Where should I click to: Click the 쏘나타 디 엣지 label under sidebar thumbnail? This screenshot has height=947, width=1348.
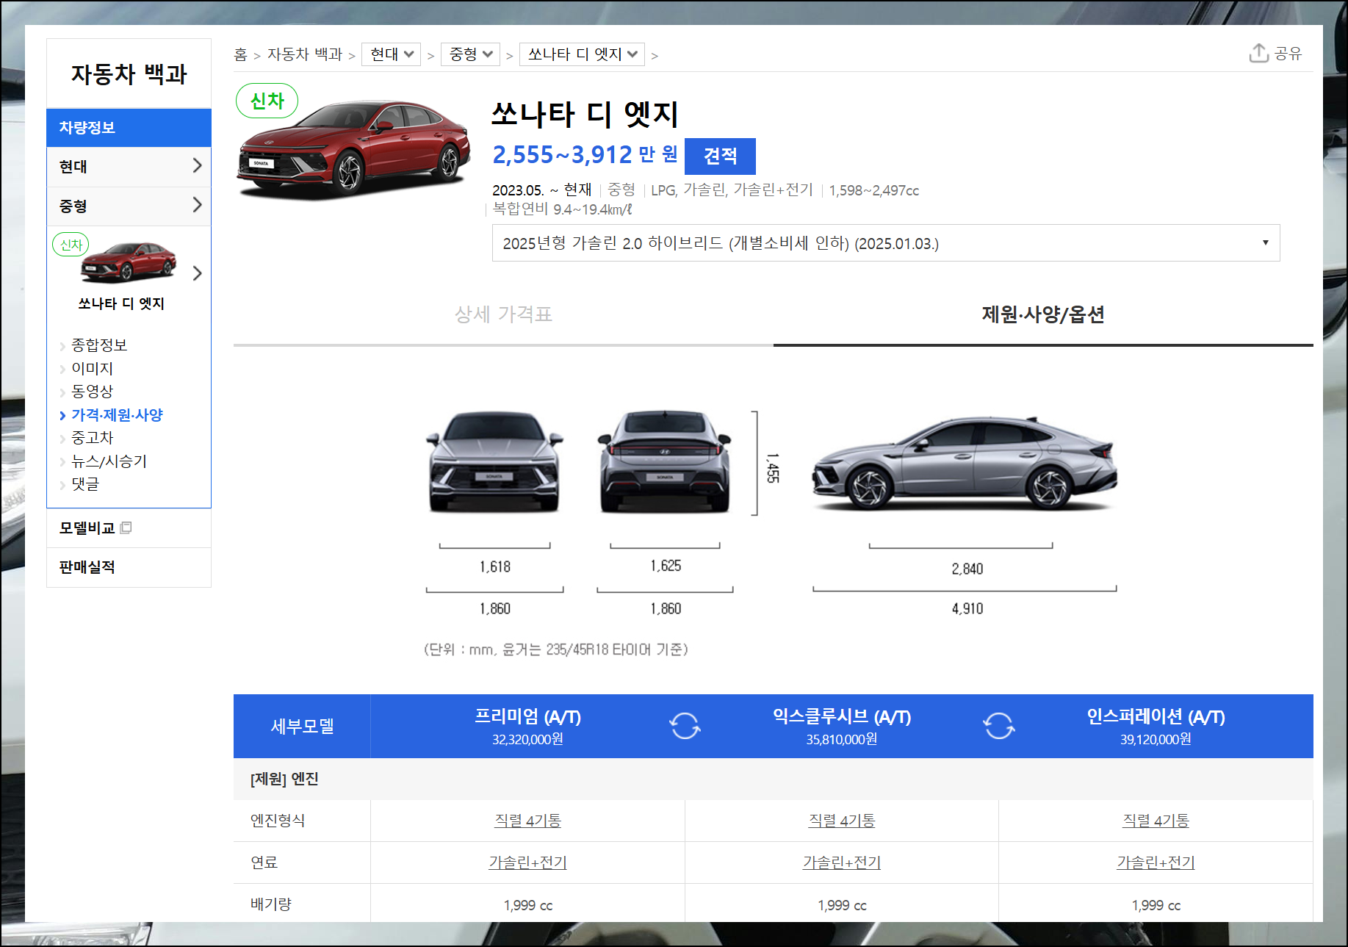[x=121, y=303]
